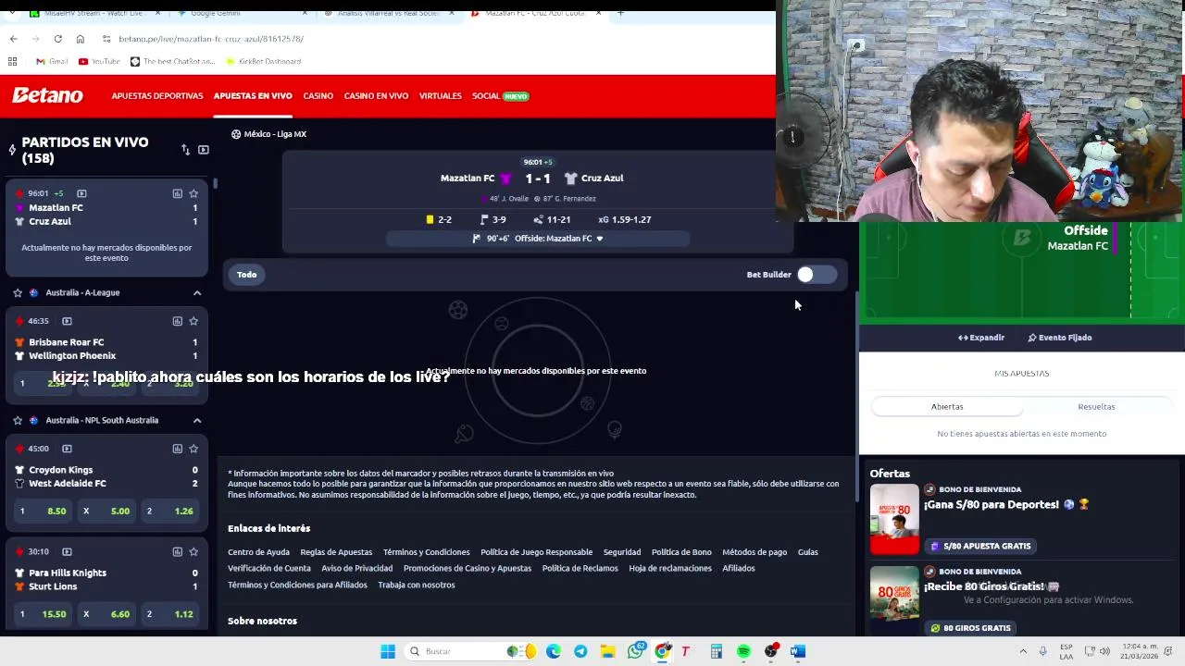This screenshot has height=666, width=1185.
Task: Click the live streaming filter icon
Action: (204, 150)
